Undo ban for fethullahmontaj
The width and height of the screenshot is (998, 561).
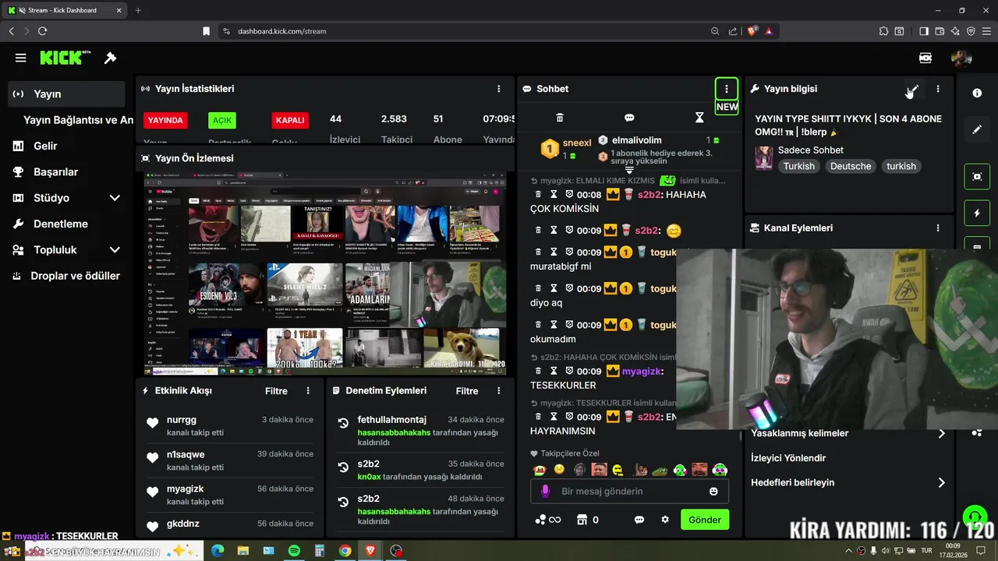coord(342,423)
